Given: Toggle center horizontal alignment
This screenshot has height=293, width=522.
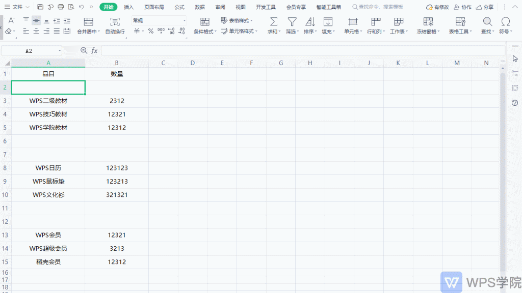Looking at the screenshot, I should click(x=36, y=31).
